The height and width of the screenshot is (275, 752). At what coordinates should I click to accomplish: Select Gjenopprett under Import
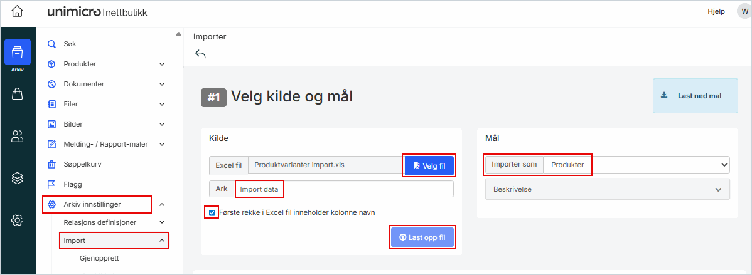(x=99, y=258)
